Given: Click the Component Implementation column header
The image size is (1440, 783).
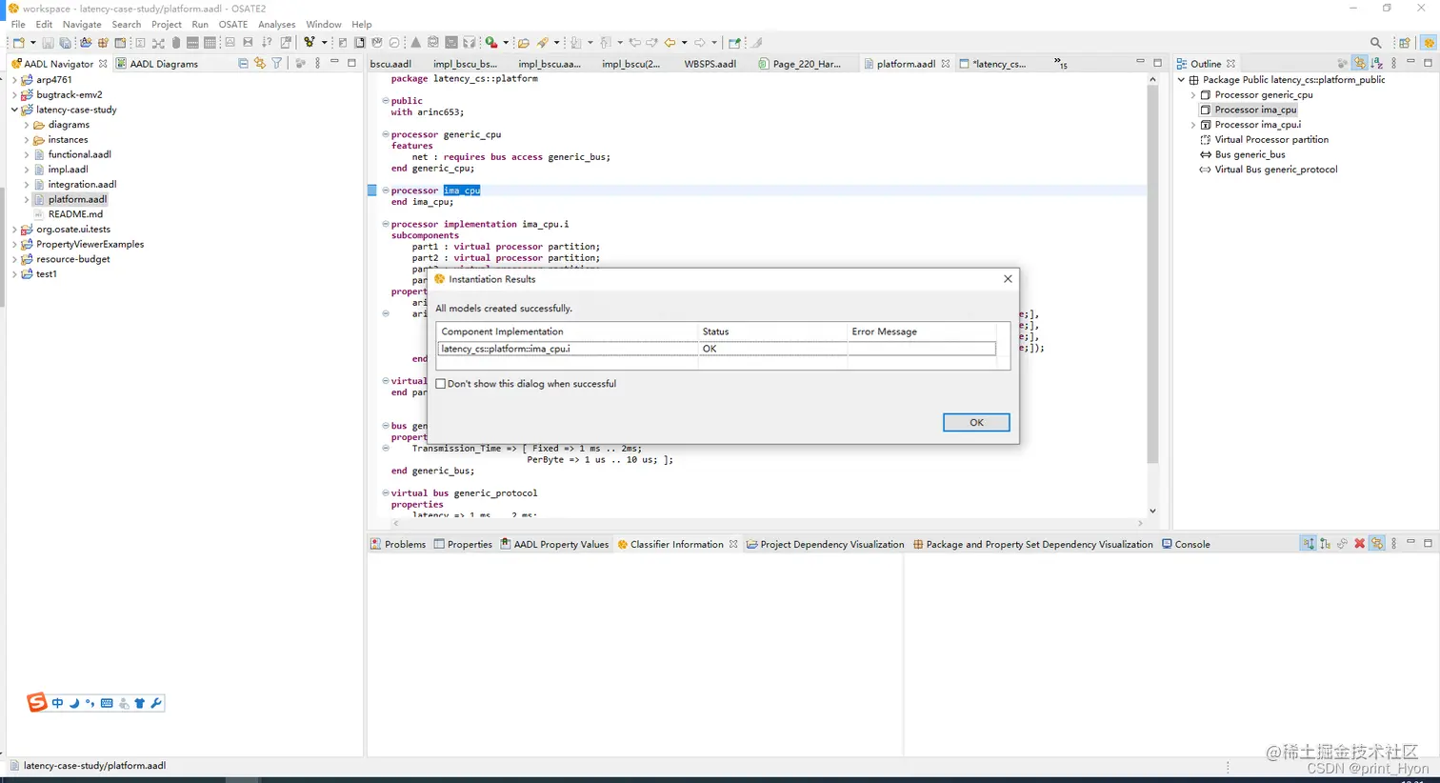Looking at the screenshot, I should [568, 331].
